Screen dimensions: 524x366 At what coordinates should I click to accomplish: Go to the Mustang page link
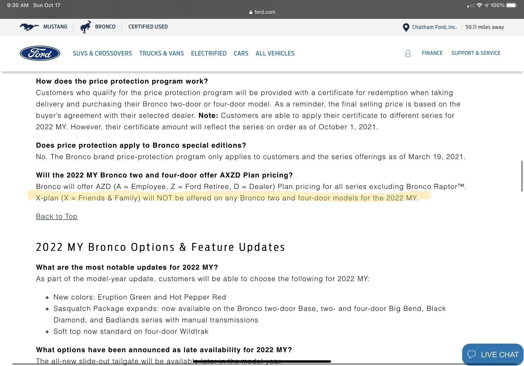(x=55, y=27)
